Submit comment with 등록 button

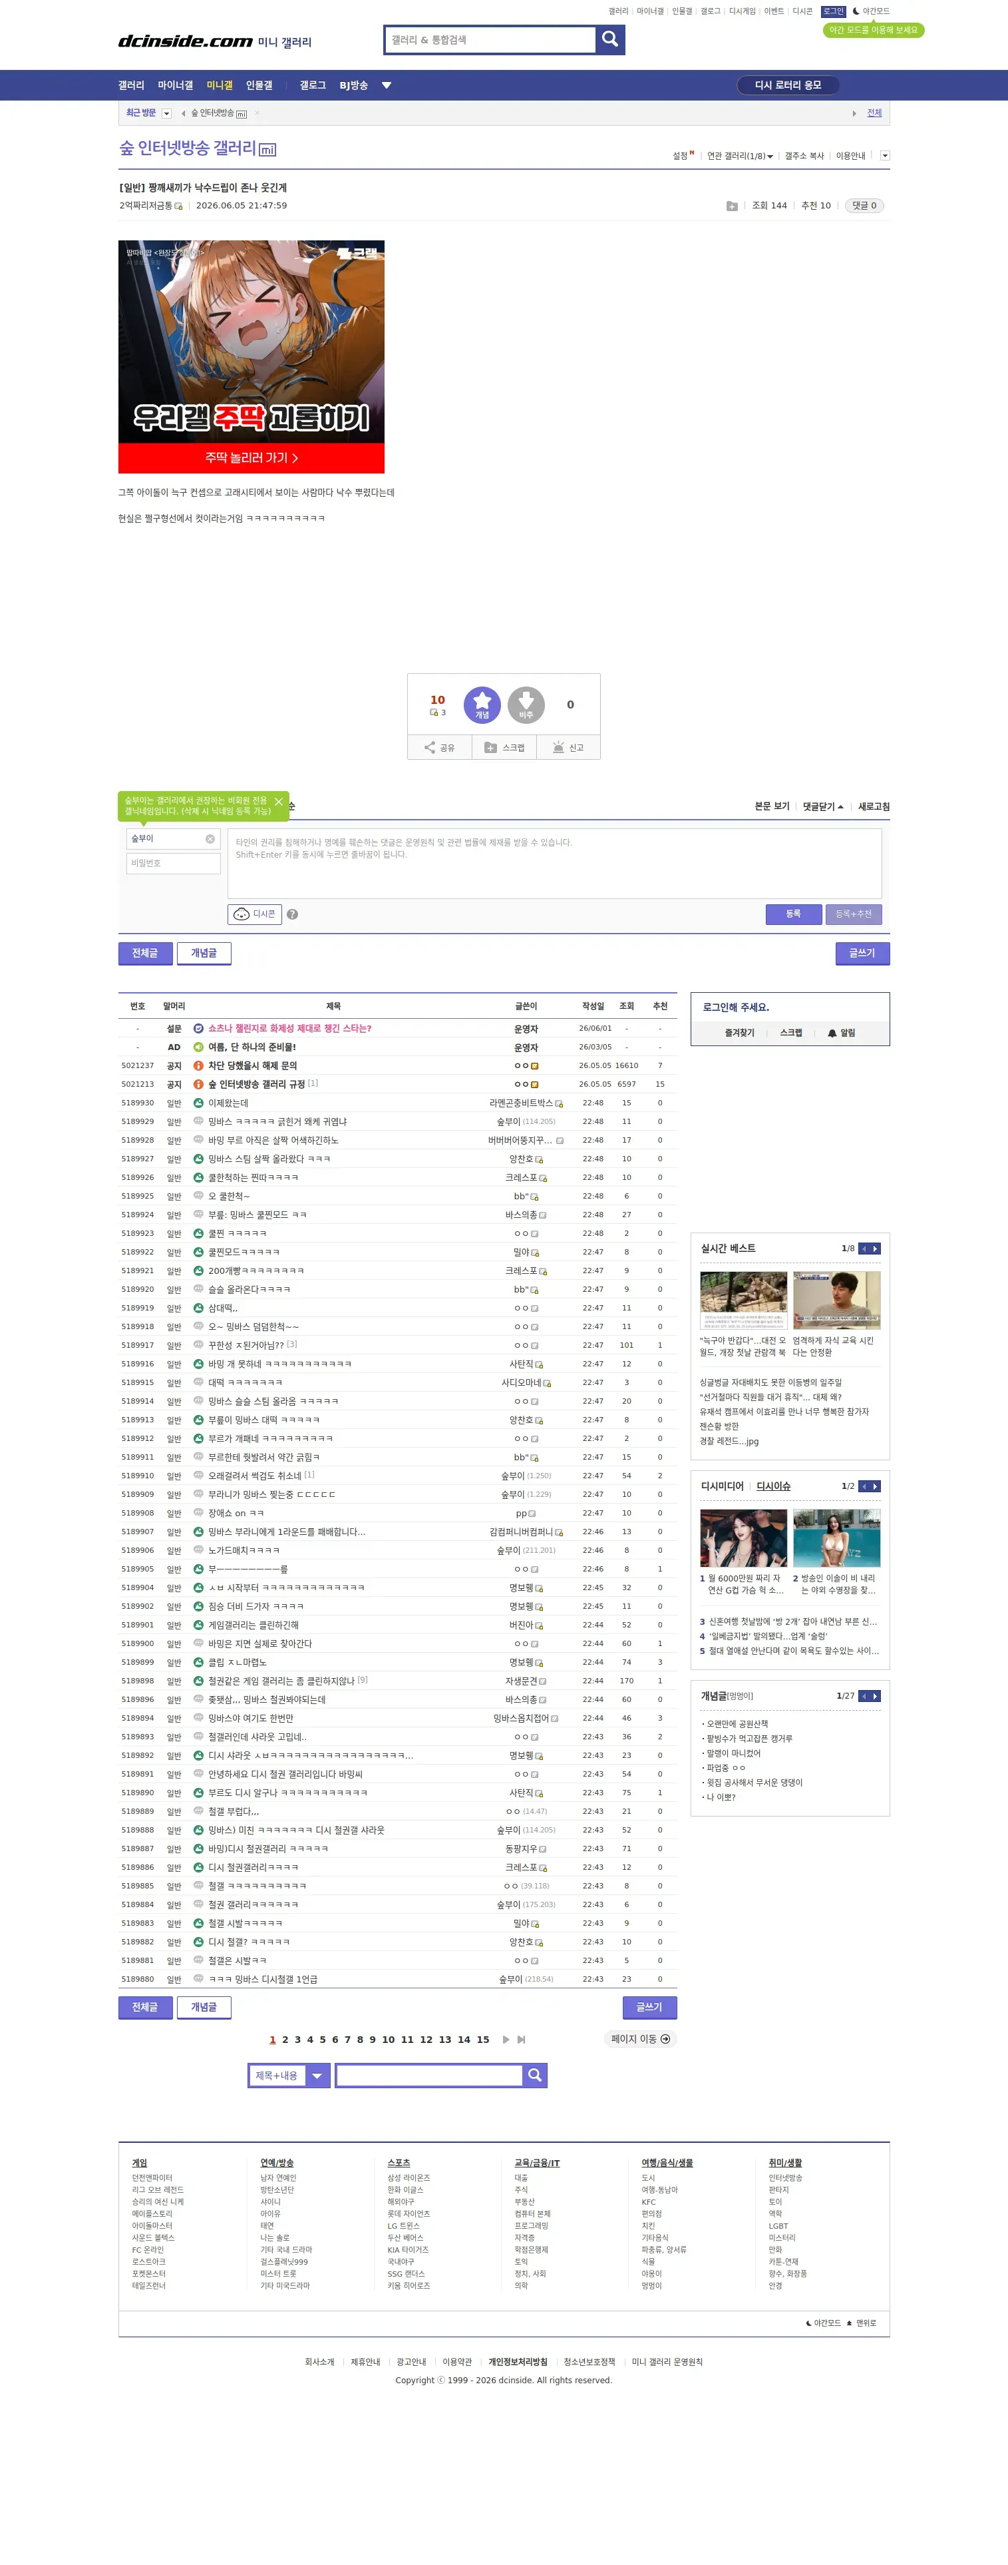[x=793, y=914]
